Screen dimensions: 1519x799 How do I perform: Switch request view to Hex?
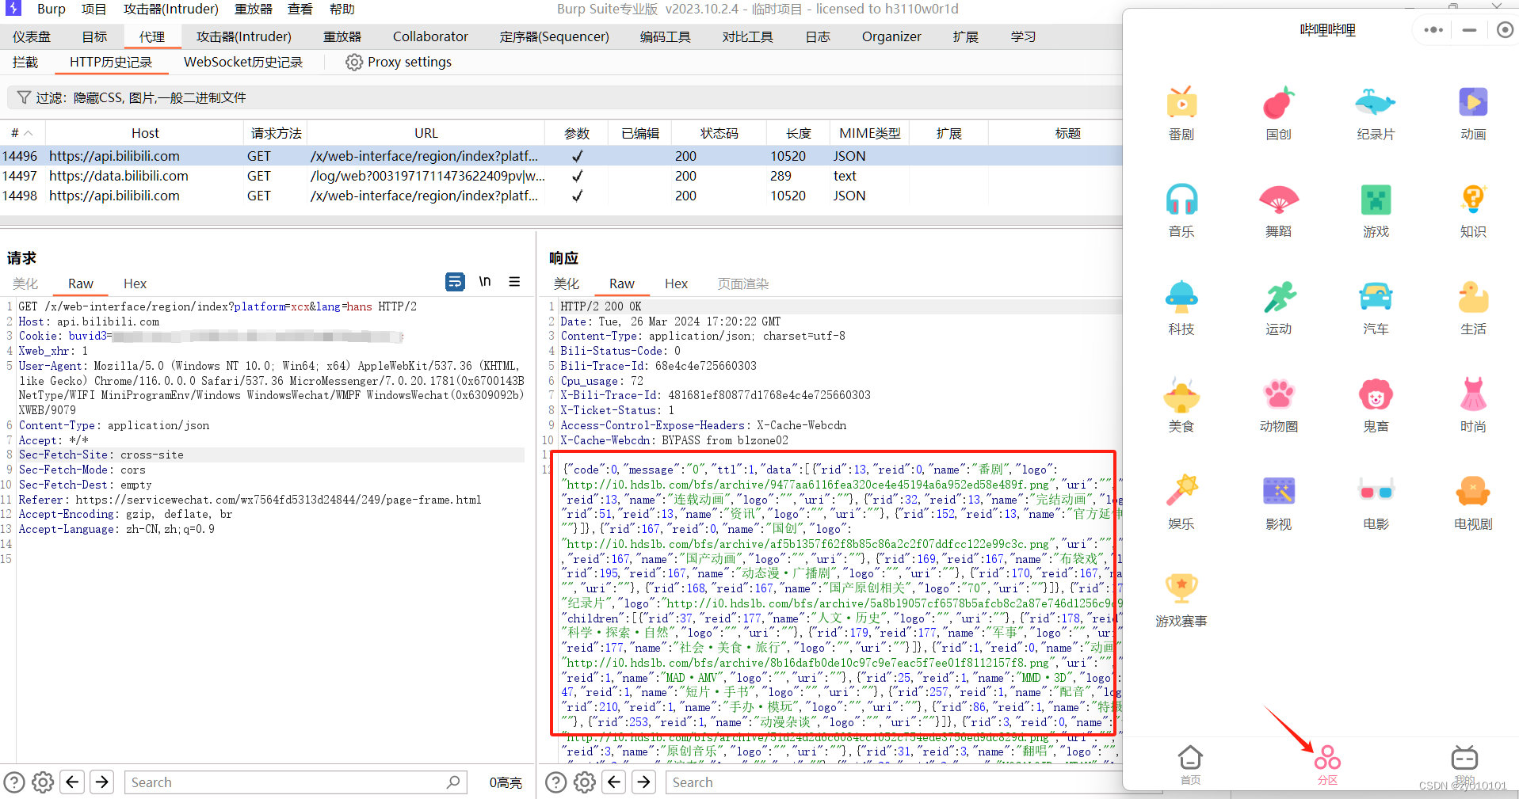pyautogui.click(x=135, y=283)
